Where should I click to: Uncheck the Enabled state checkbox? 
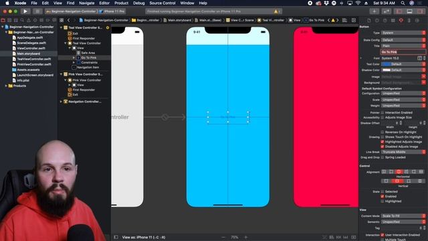click(383, 196)
